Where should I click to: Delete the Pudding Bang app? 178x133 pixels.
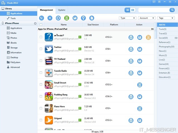click(x=131, y=97)
